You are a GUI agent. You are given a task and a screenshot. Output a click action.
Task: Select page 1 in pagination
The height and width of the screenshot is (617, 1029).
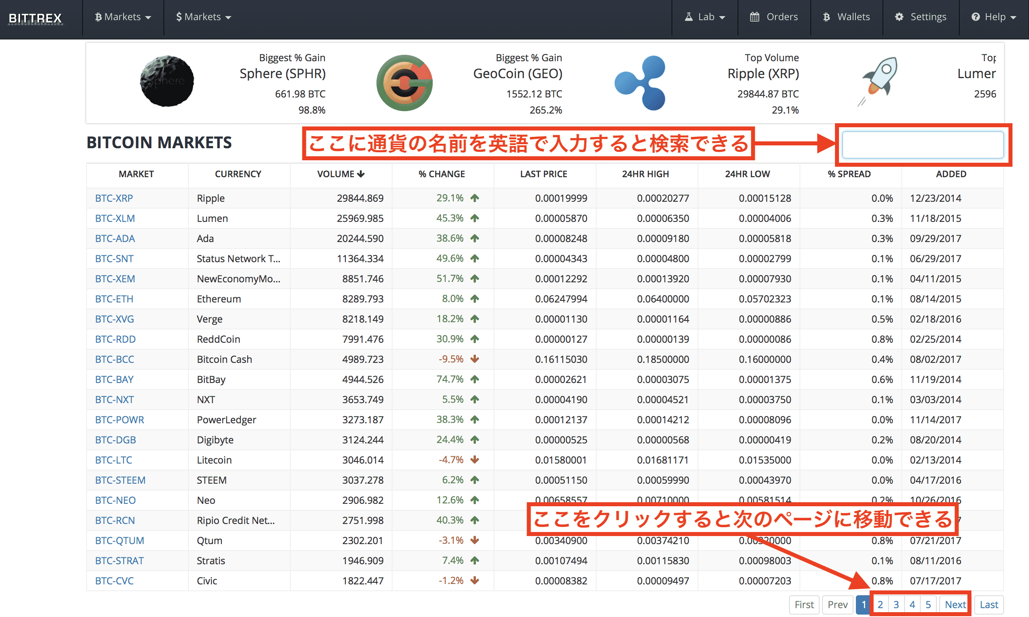point(864,605)
